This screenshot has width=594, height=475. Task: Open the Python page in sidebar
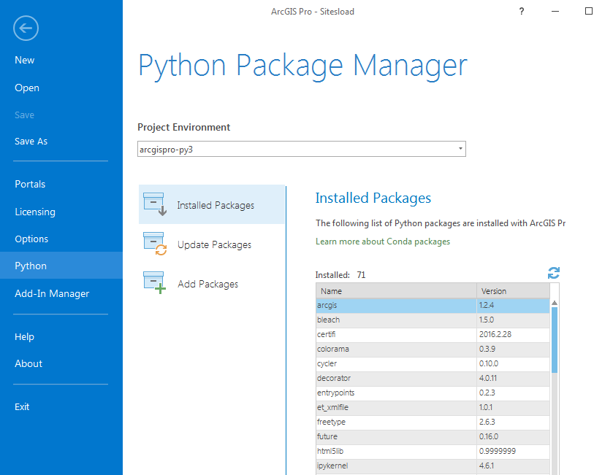(x=31, y=266)
